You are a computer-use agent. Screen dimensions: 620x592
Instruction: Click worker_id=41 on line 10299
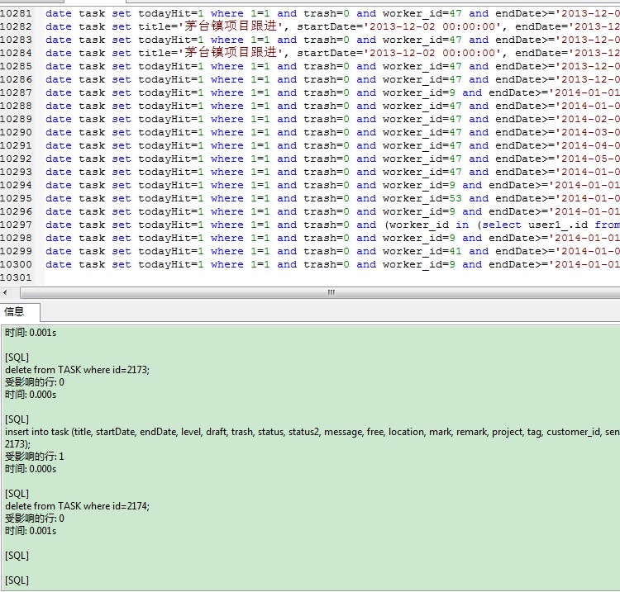pos(422,251)
